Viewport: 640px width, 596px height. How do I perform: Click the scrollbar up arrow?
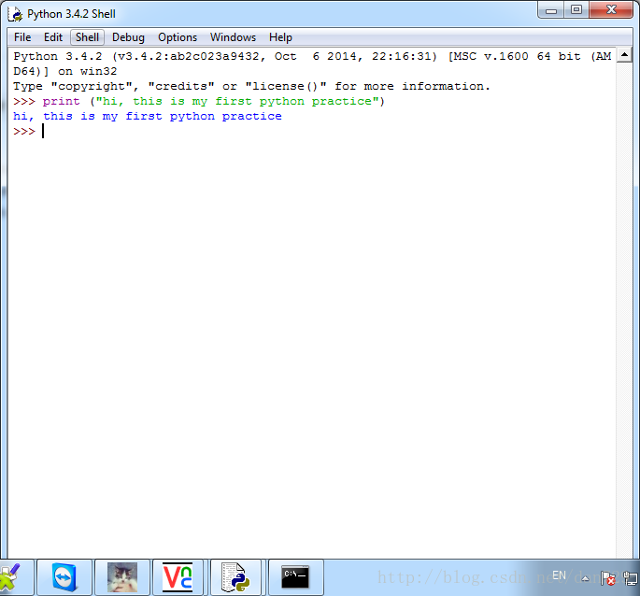pos(624,55)
